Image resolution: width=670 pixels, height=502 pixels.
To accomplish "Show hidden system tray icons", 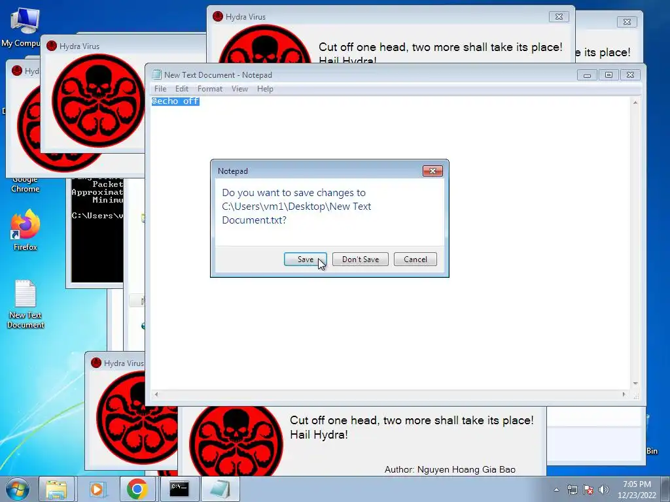I will click(x=556, y=490).
